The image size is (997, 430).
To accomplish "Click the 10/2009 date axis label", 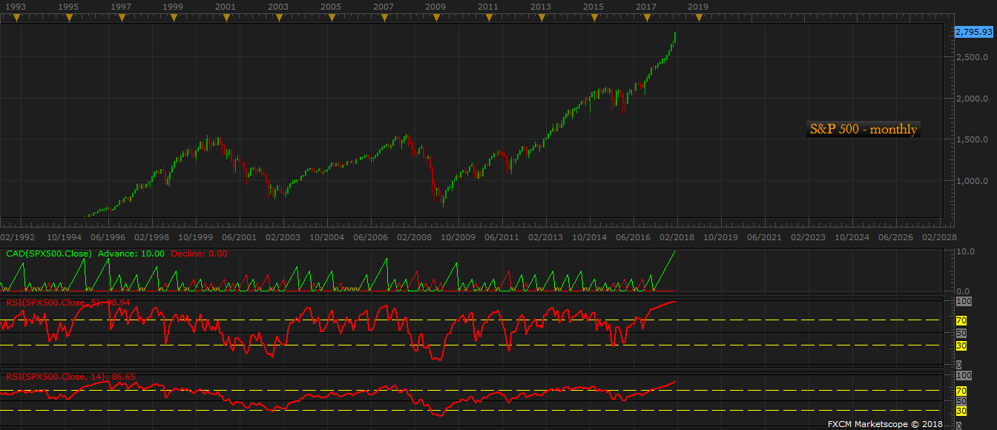I will coord(458,238).
